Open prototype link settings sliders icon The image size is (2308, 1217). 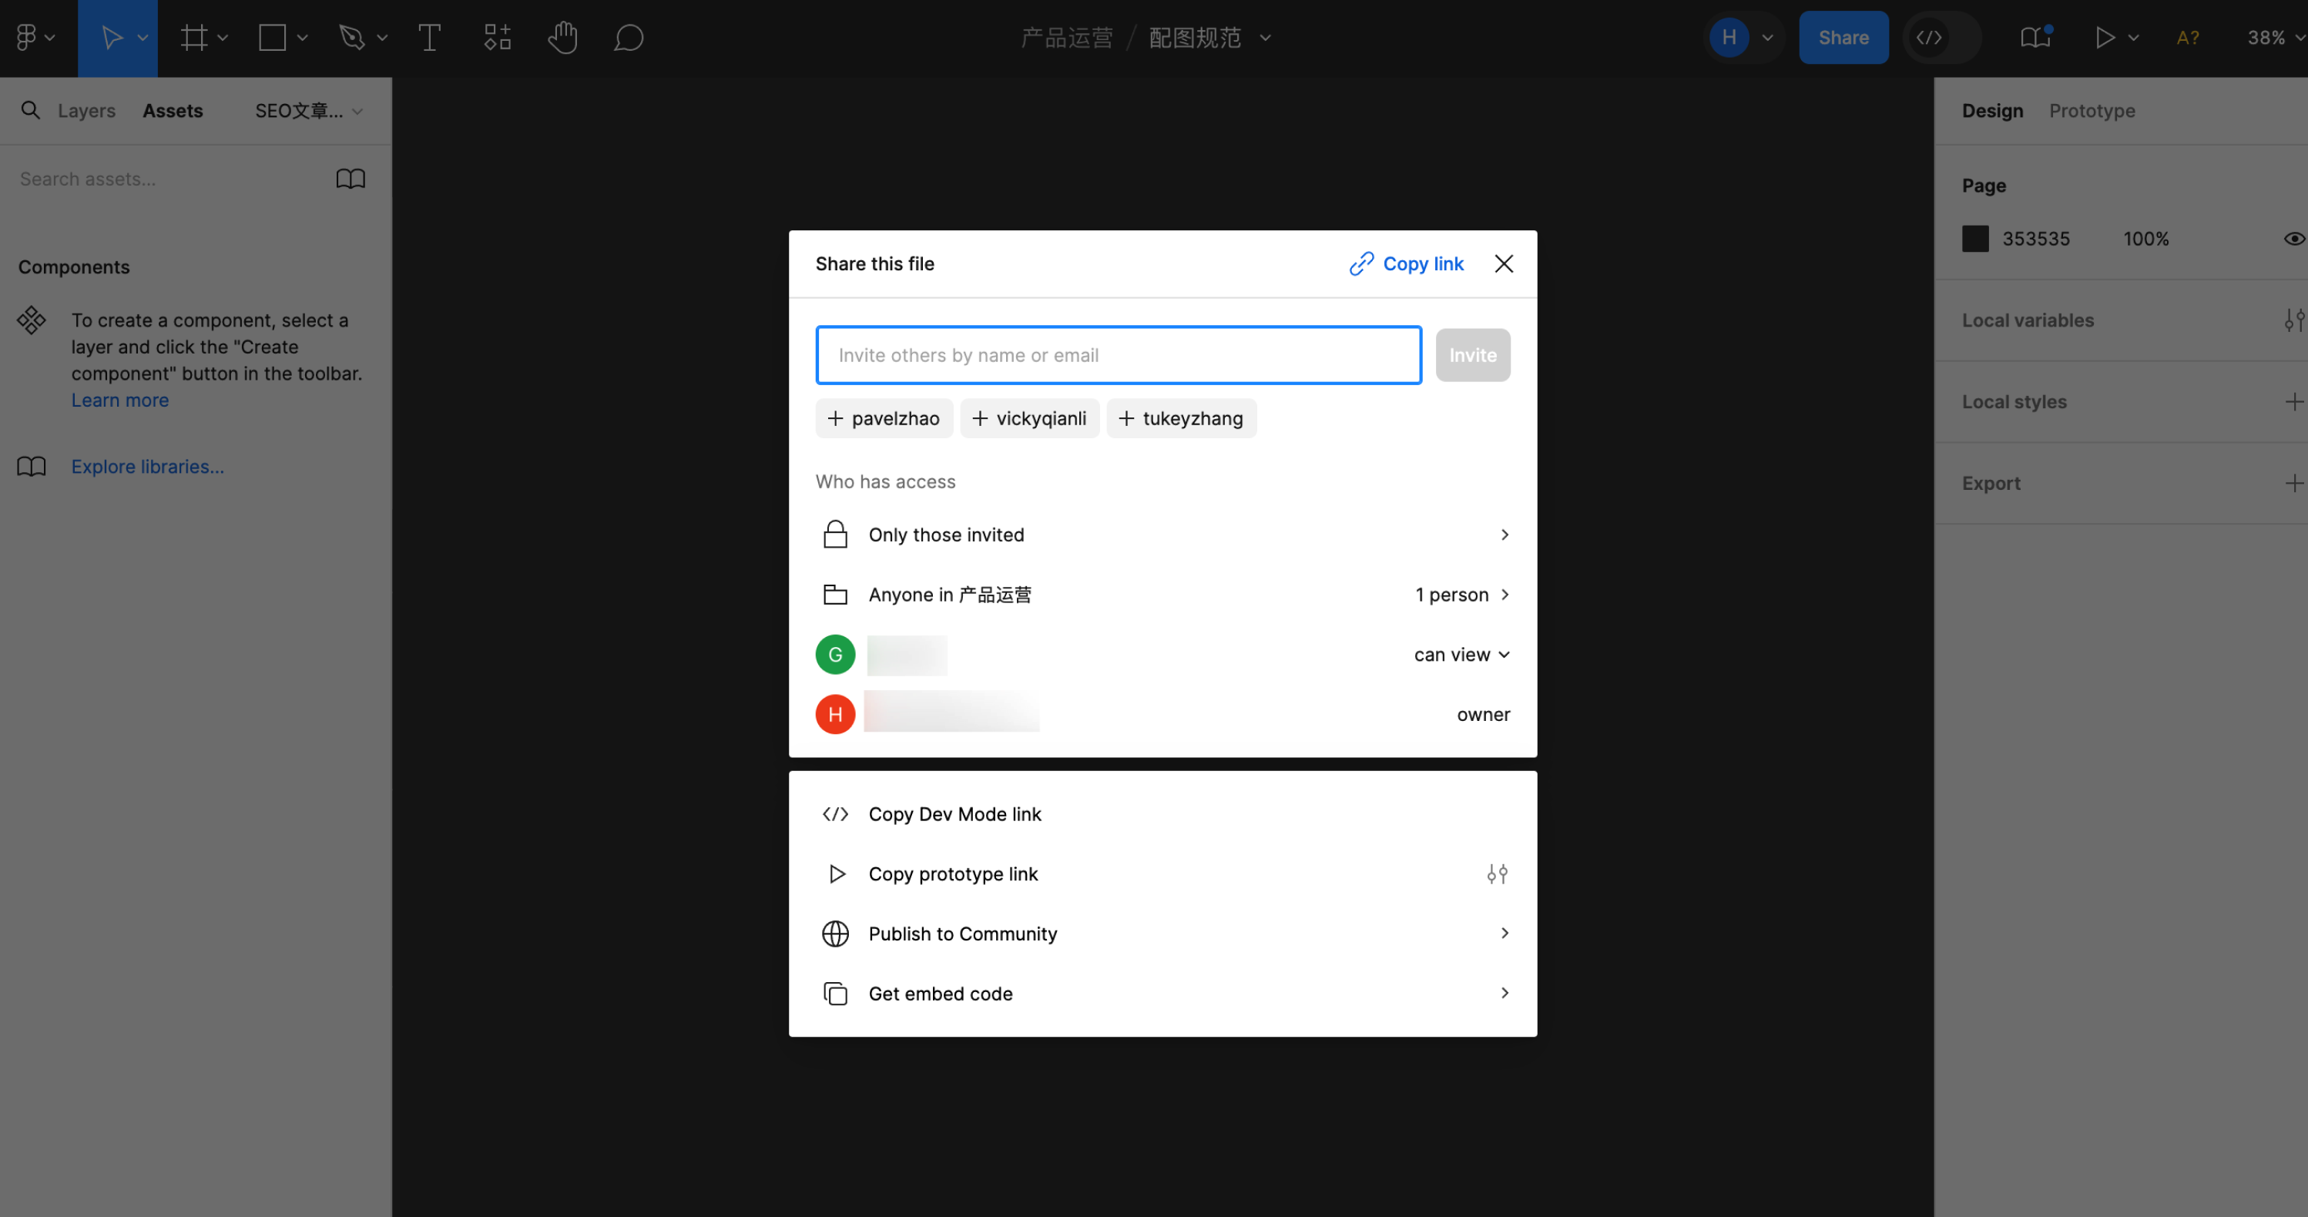(x=1497, y=874)
